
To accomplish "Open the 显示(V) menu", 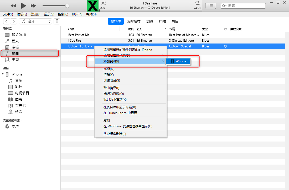I will coord(49,14).
